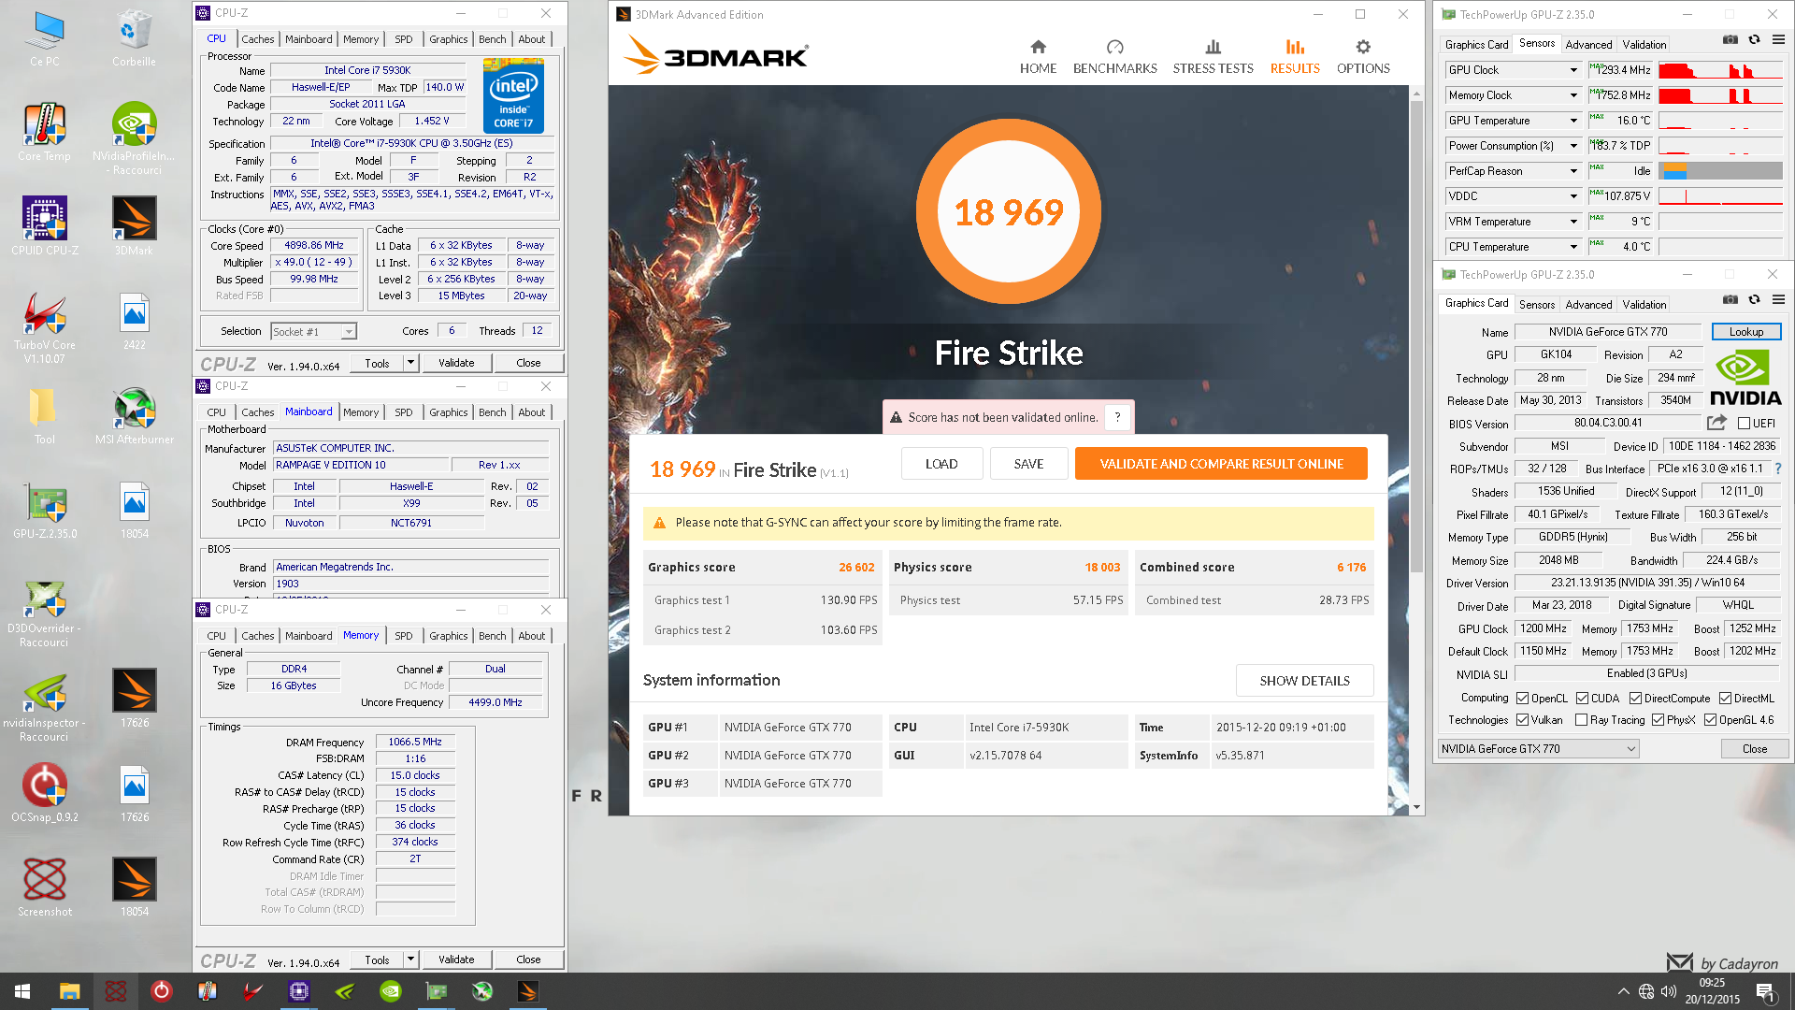
Task: Open volume control in system tray
Action: [x=1669, y=991]
